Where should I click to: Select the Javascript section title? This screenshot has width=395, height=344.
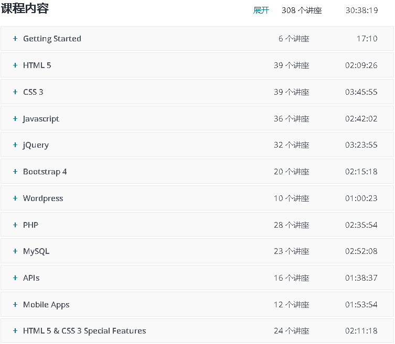coord(41,119)
